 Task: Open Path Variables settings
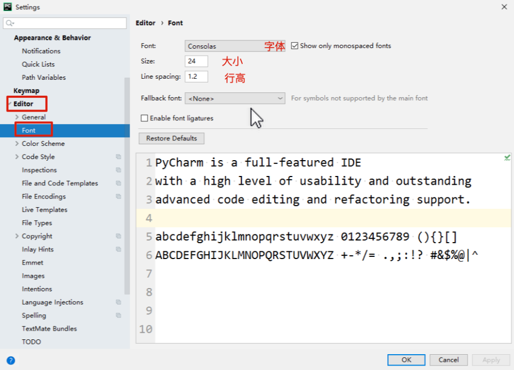coord(44,78)
